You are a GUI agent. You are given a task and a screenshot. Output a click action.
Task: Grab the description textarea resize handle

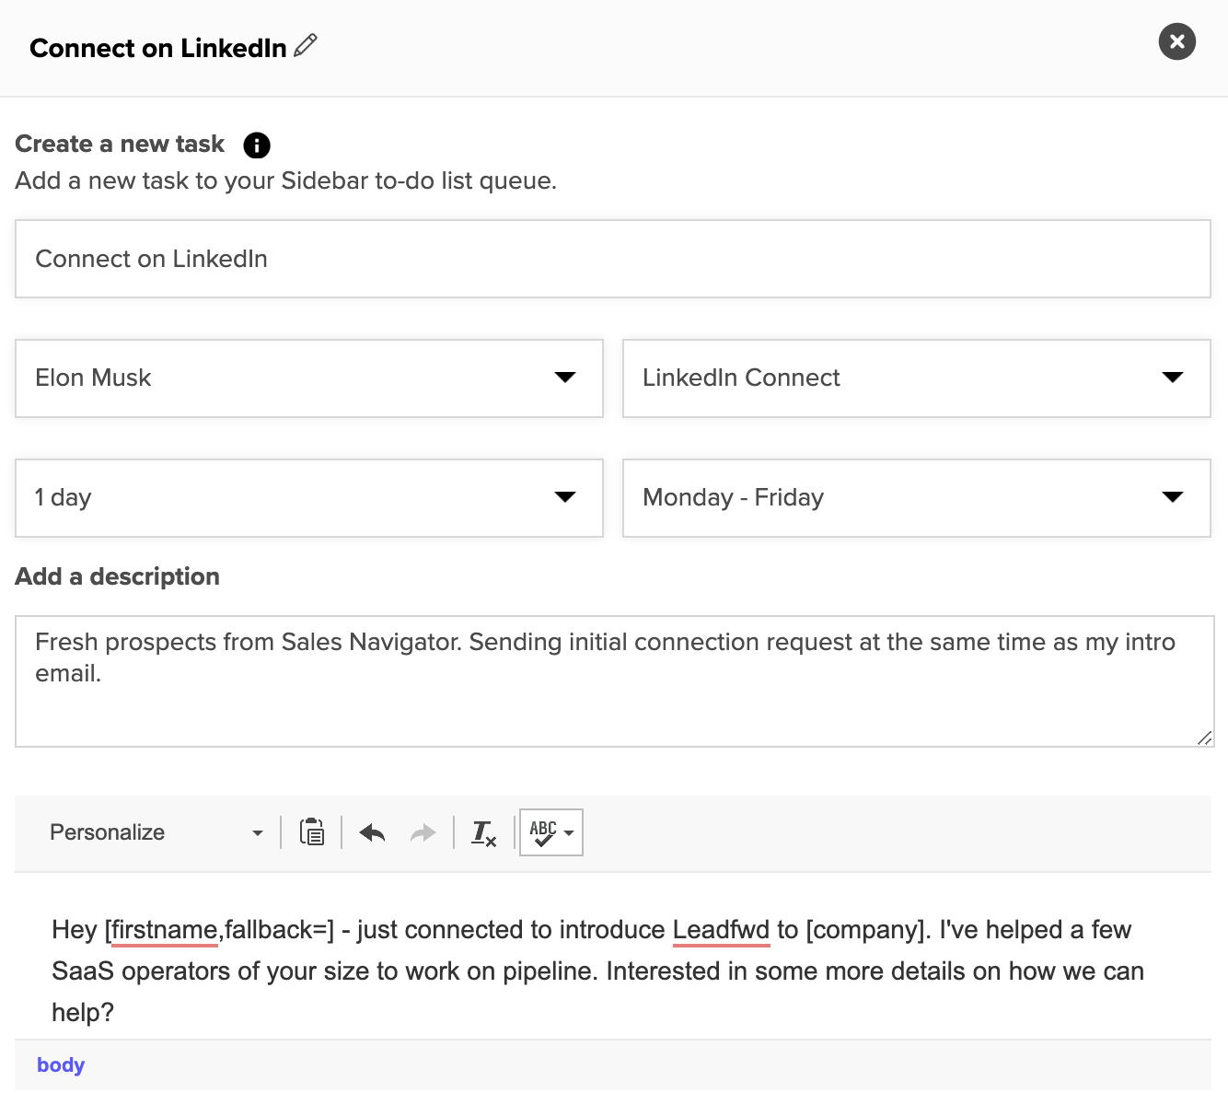[1204, 738]
